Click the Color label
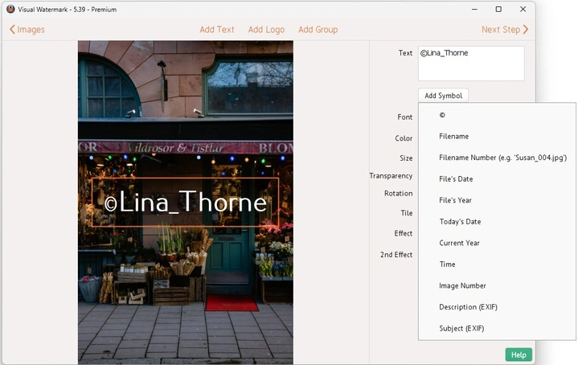Image resolution: width=578 pixels, height=365 pixels. click(404, 138)
